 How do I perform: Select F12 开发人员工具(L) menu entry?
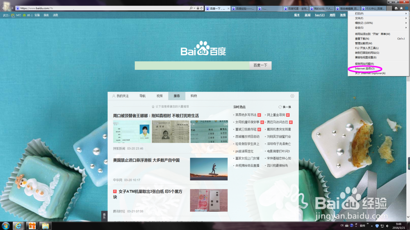click(378, 48)
